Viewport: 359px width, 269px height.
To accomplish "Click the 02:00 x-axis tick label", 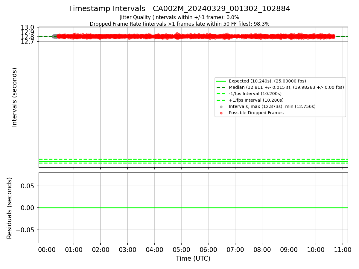I will [101, 250].
